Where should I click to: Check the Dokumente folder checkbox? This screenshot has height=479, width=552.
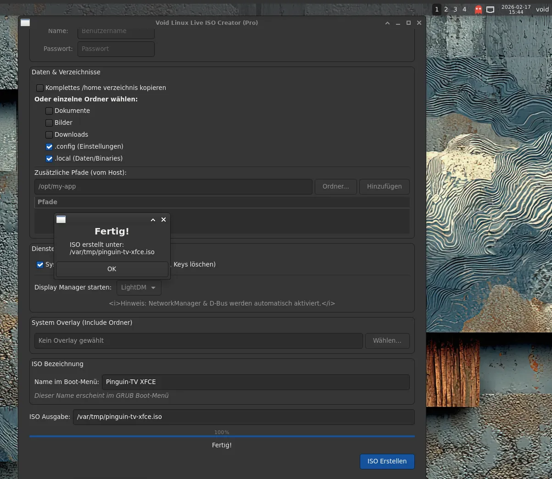tap(49, 111)
